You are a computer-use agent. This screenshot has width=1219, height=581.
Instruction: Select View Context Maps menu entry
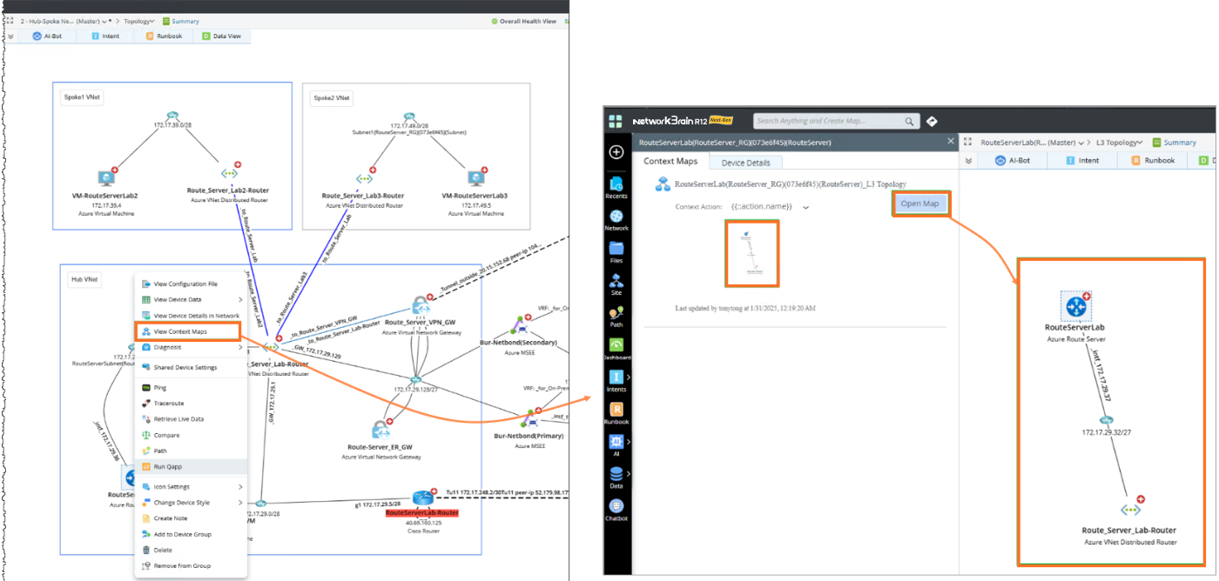(x=187, y=331)
